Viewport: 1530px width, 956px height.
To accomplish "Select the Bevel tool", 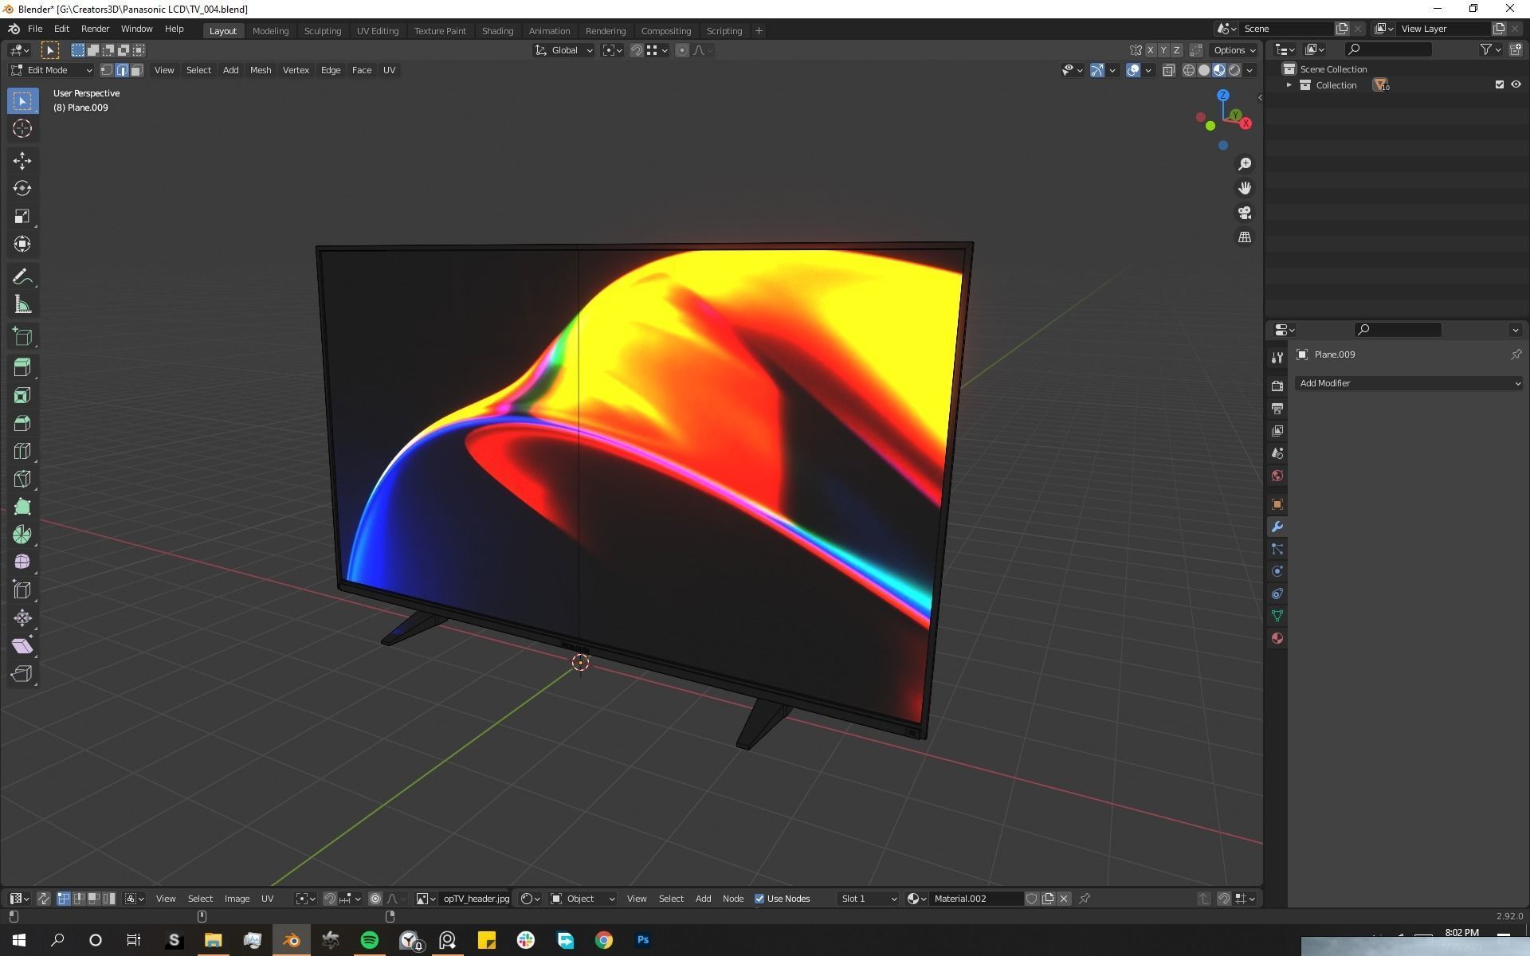I will [x=22, y=423].
